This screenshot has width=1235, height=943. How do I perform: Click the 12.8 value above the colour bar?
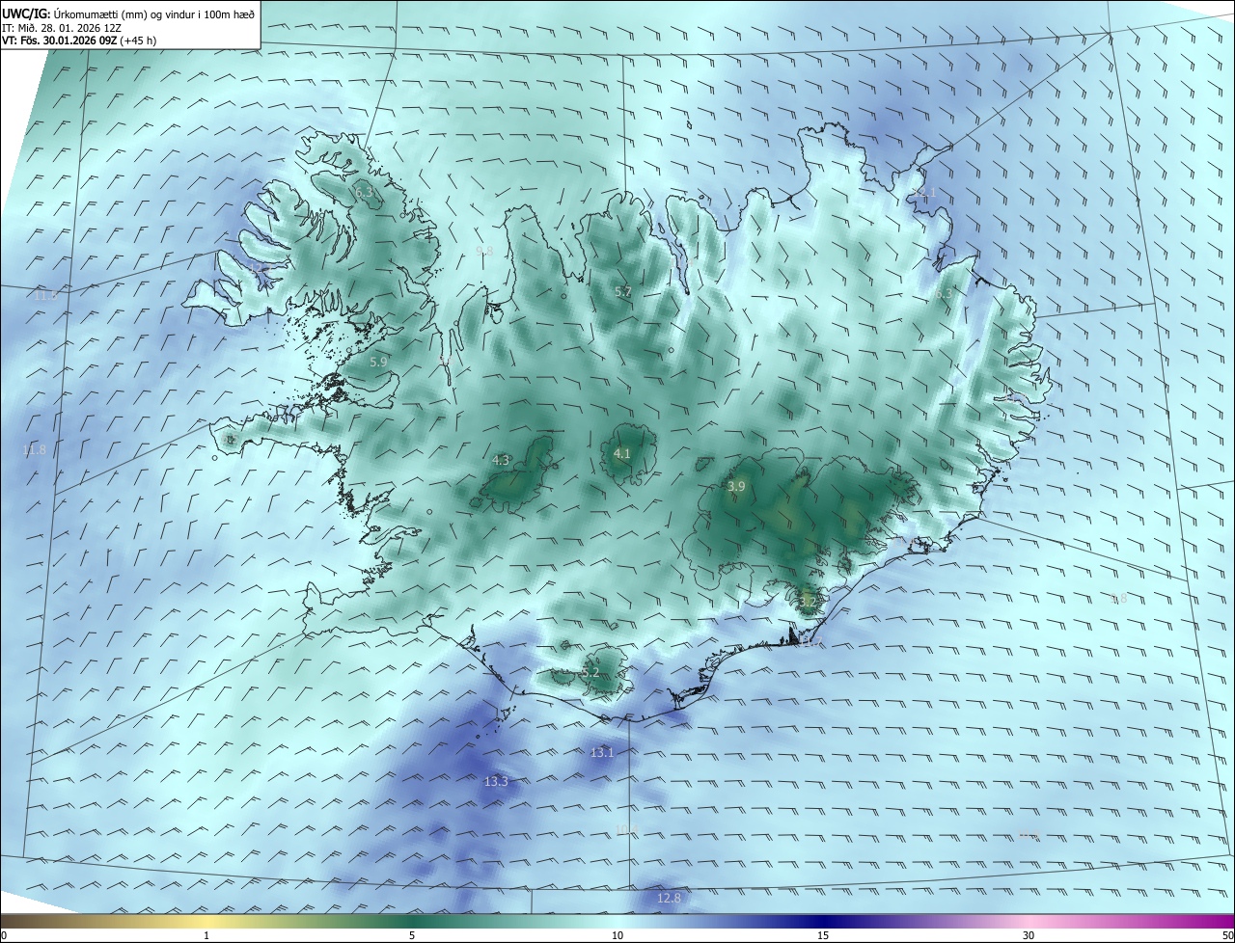[x=669, y=899]
